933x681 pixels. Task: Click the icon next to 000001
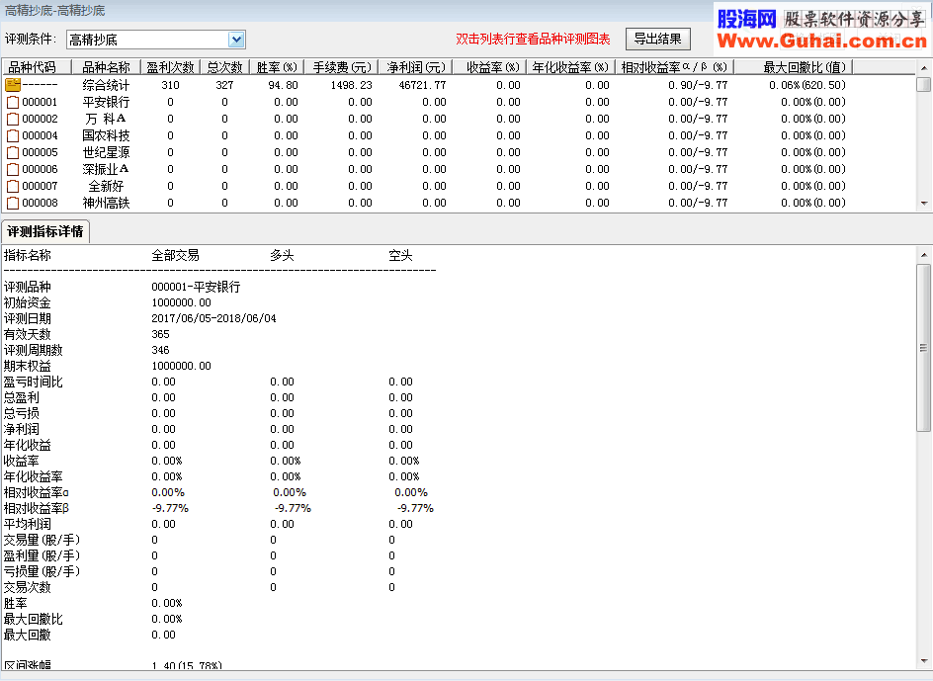point(13,103)
